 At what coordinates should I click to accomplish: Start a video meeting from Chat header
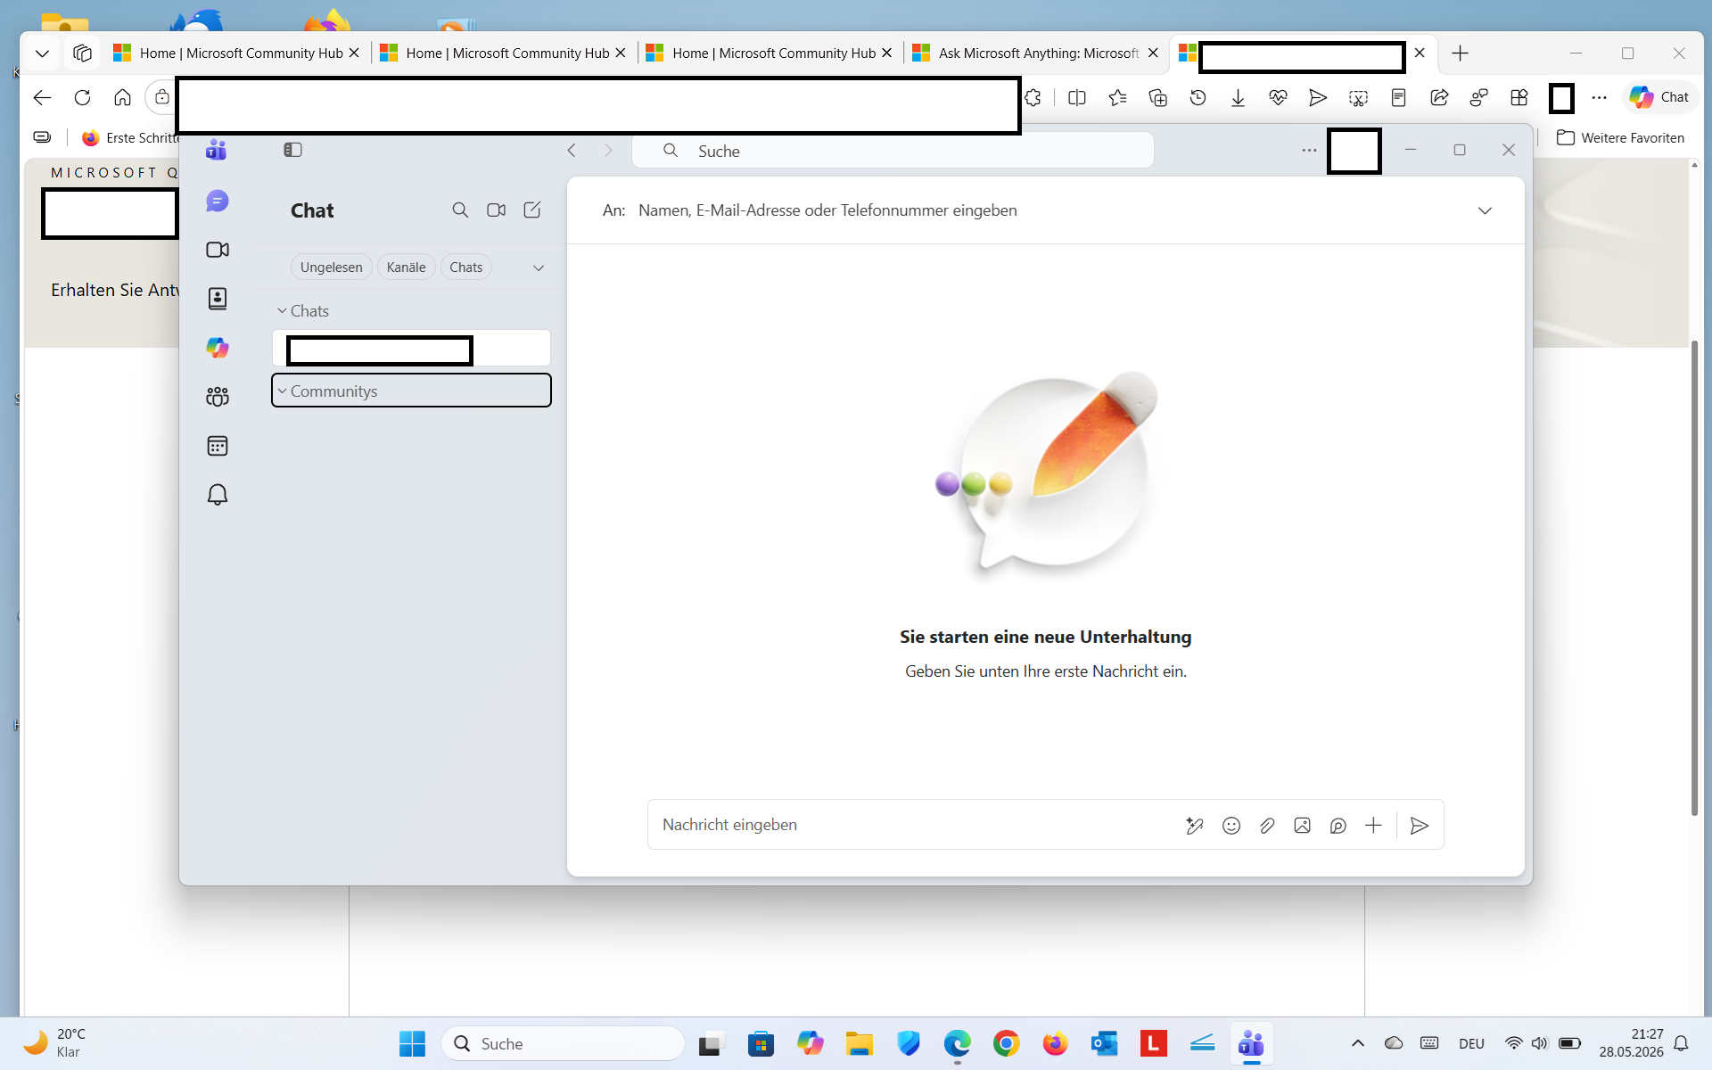point(497,210)
